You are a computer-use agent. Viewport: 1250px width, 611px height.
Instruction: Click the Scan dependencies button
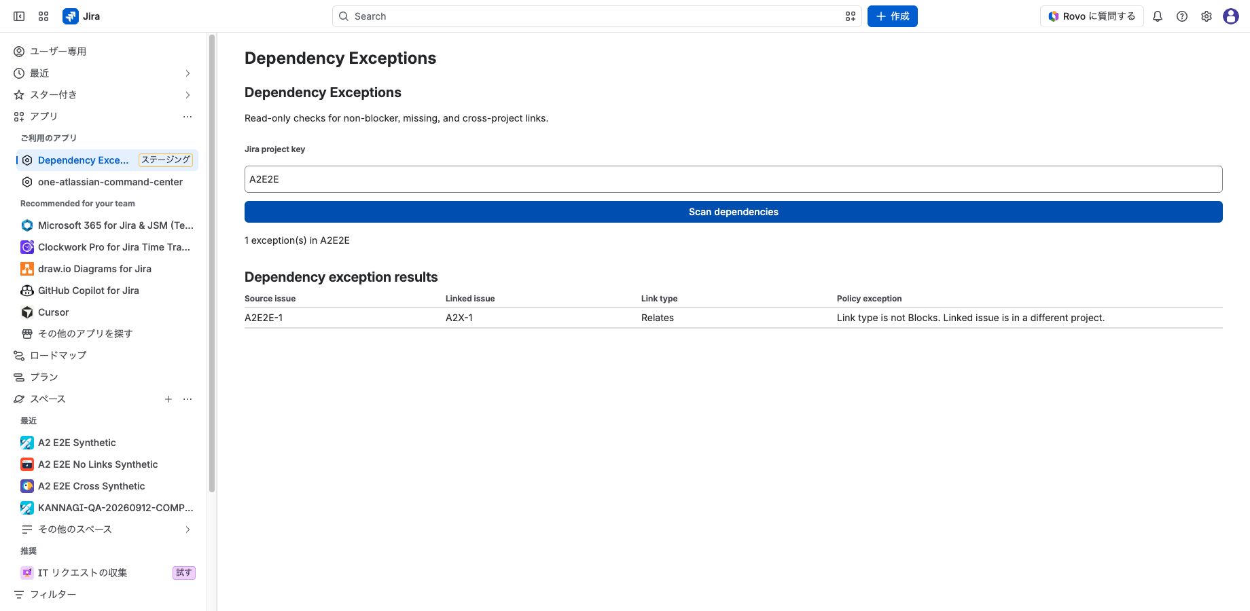tap(734, 212)
